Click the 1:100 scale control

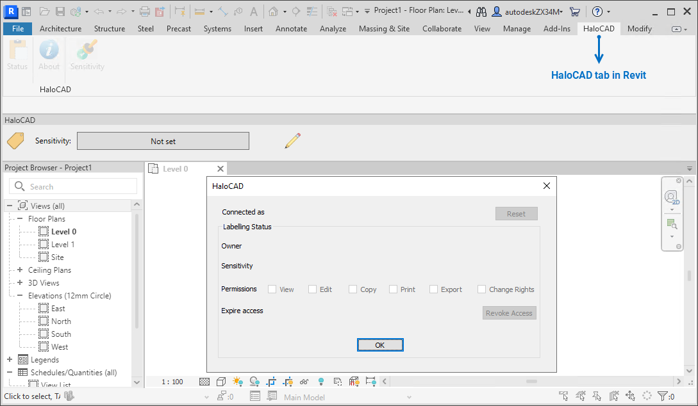coord(172,381)
